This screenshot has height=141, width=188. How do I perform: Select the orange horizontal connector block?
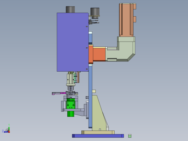[99, 54]
